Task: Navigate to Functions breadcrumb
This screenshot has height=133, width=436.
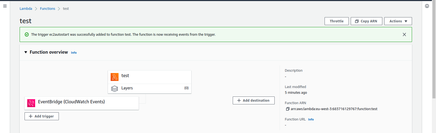Action: pyautogui.click(x=47, y=9)
